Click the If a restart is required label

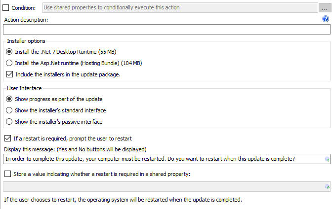73,139
